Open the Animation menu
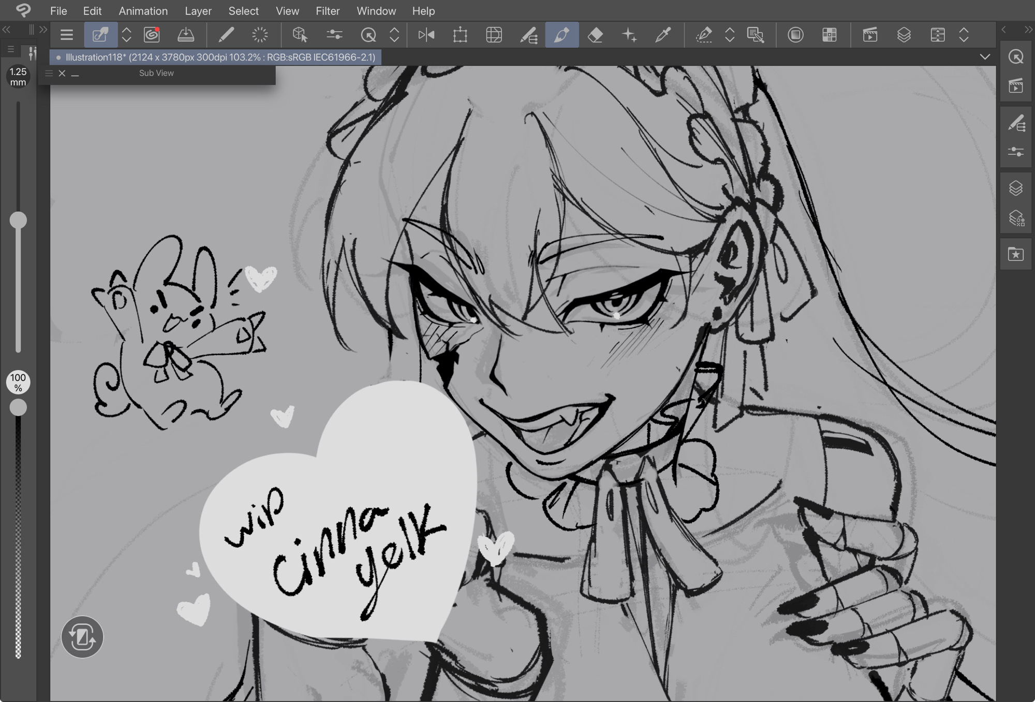 (143, 11)
